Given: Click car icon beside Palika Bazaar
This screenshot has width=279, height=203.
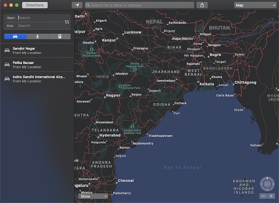Looking at the screenshot, I should coord(7,65).
